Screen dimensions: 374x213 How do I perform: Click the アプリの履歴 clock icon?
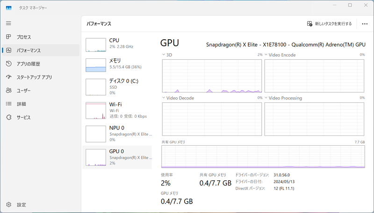(8, 64)
